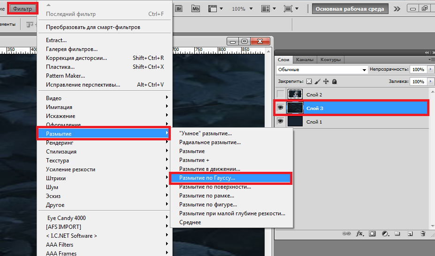This screenshot has width=435, height=256.
Task: Launch Adobe Bridge with the Br icon
Action: (x=179, y=9)
